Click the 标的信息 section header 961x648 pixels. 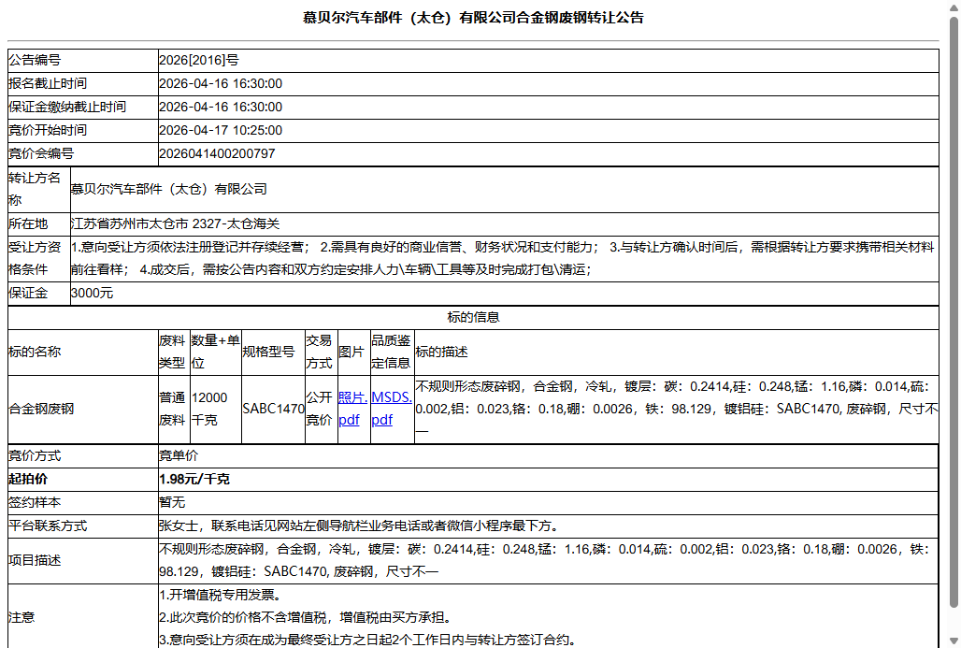coord(473,317)
